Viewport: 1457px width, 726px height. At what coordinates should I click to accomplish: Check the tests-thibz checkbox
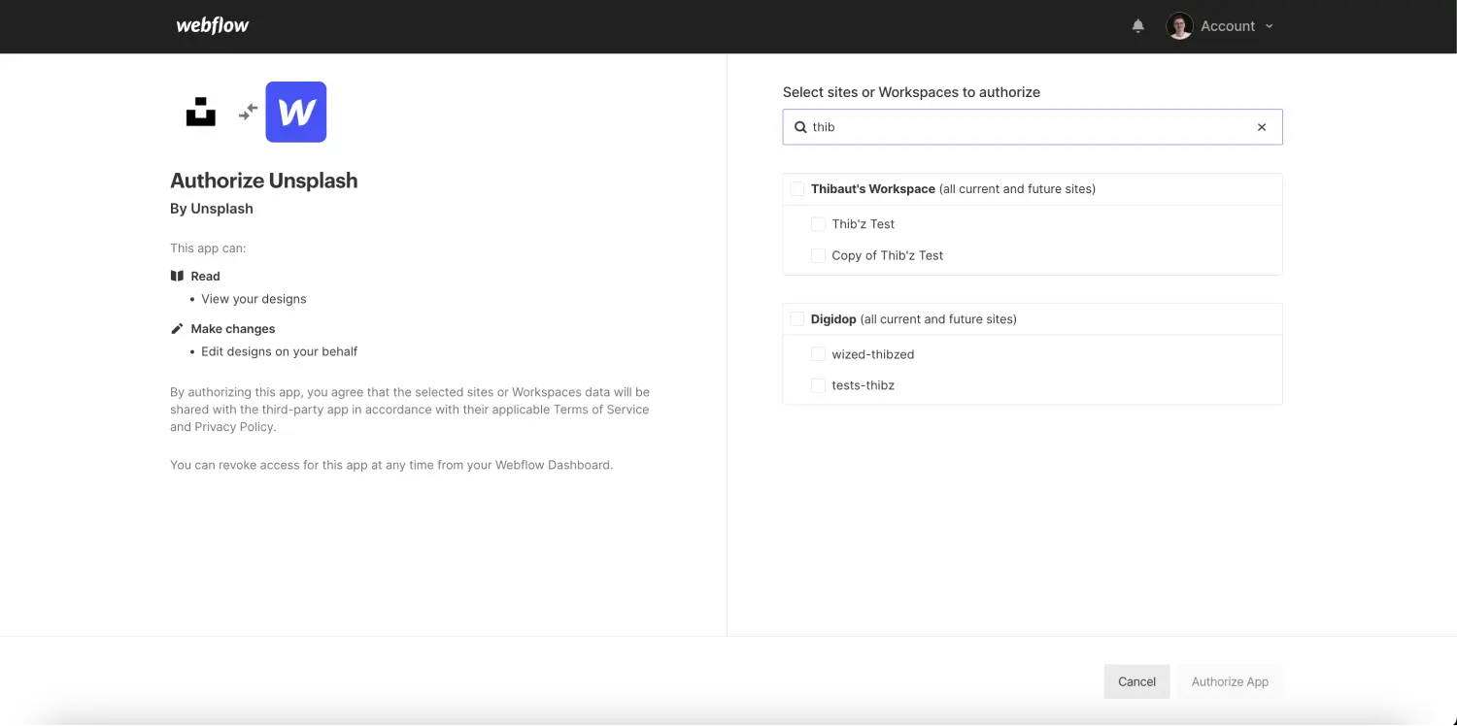point(818,385)
